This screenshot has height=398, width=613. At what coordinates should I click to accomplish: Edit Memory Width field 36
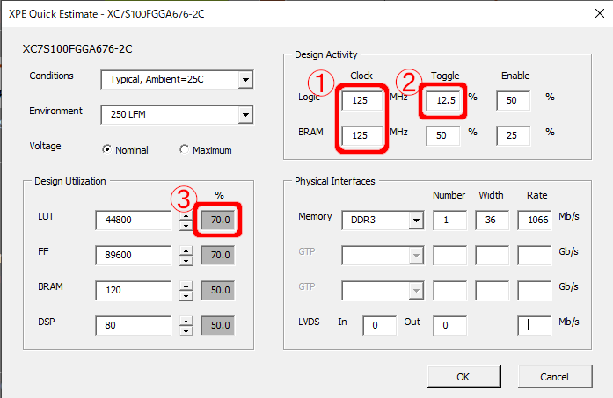tap(493, 221)
